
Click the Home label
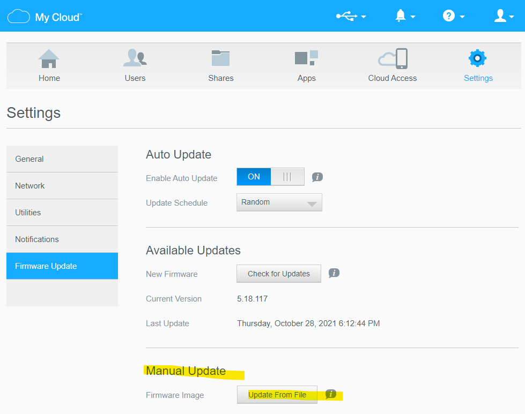49,78
